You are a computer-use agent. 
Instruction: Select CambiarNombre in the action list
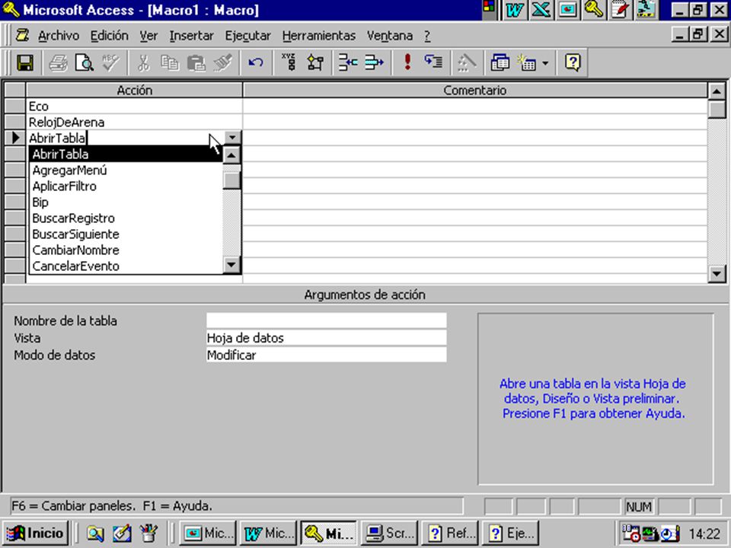pyautogui.click(x=126, y=250)
